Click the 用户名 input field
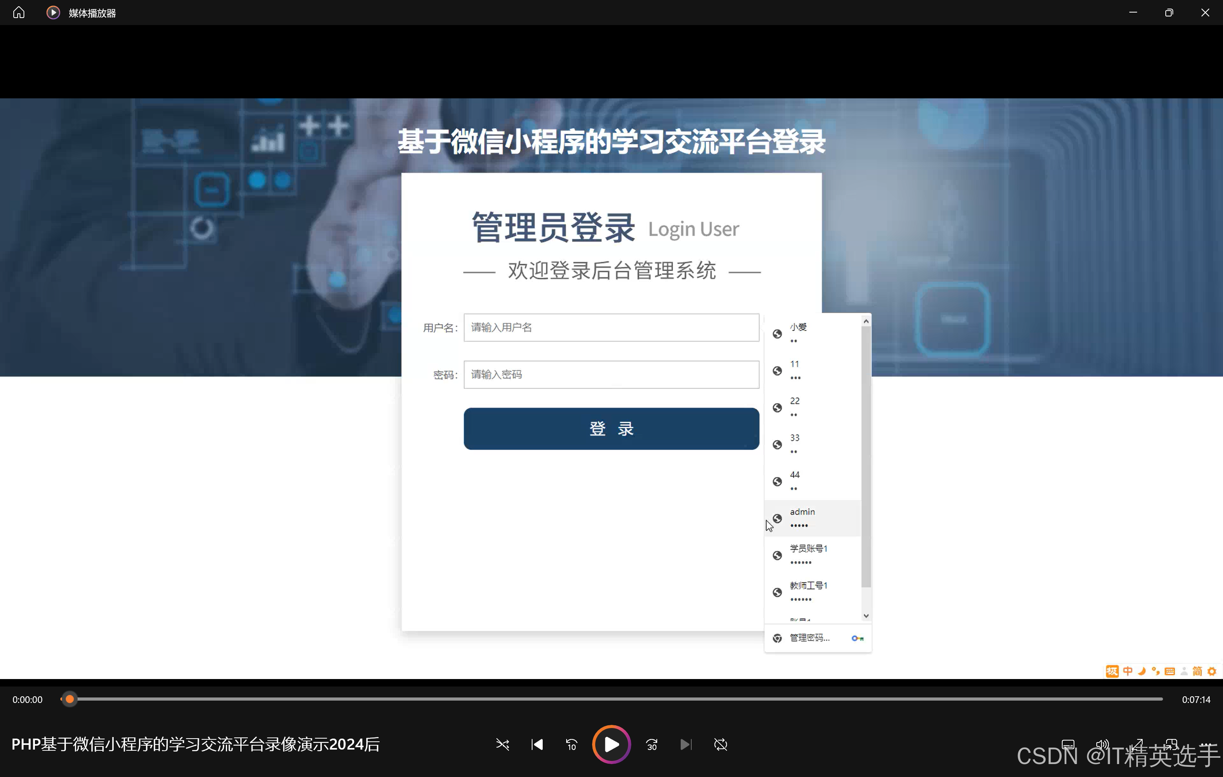Image resolution: width=1223 pixels, height=777 pixels. [611, 327]
